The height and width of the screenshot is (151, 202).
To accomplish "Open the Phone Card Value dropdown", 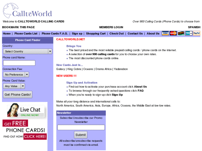I will (14, 86).
